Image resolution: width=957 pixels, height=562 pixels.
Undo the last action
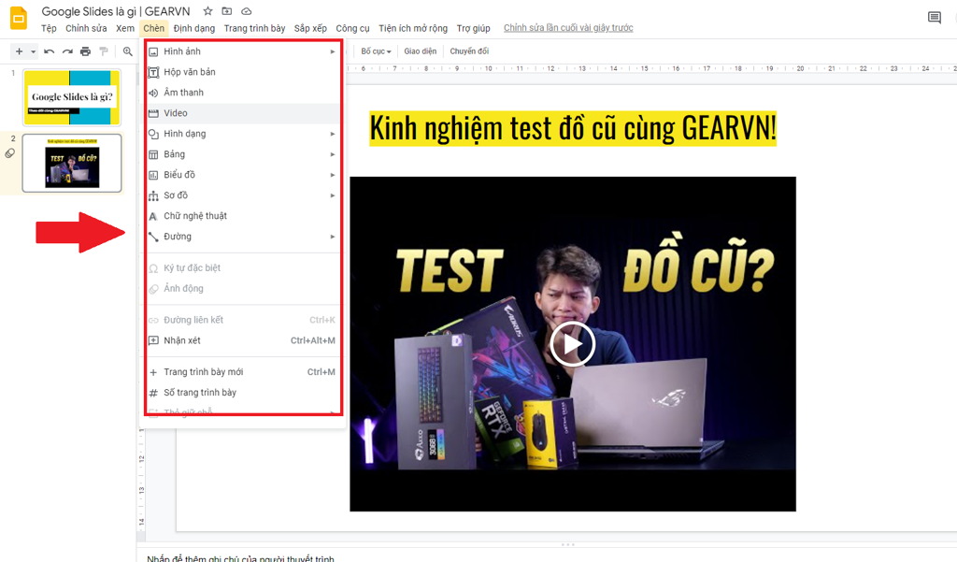pyautogui.click(x=50, y=51)
